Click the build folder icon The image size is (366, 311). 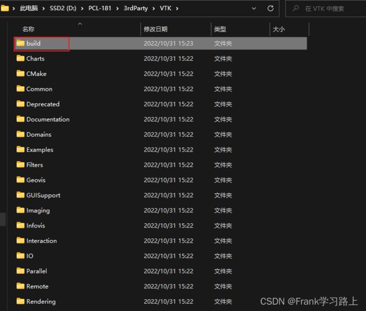20,43
